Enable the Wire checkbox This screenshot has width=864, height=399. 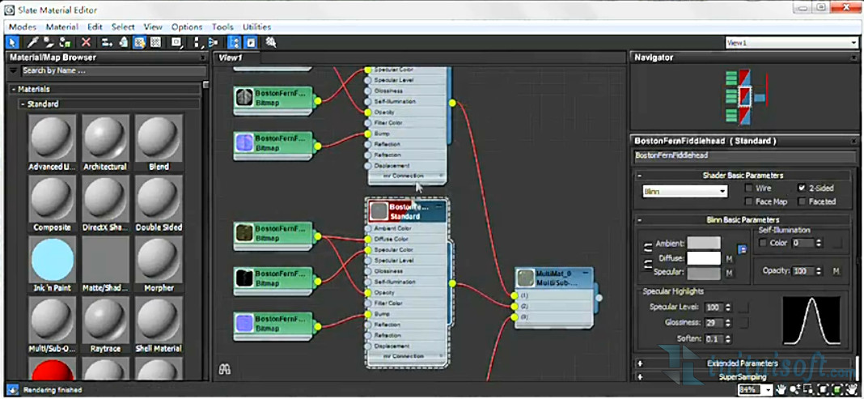[749, 188]
